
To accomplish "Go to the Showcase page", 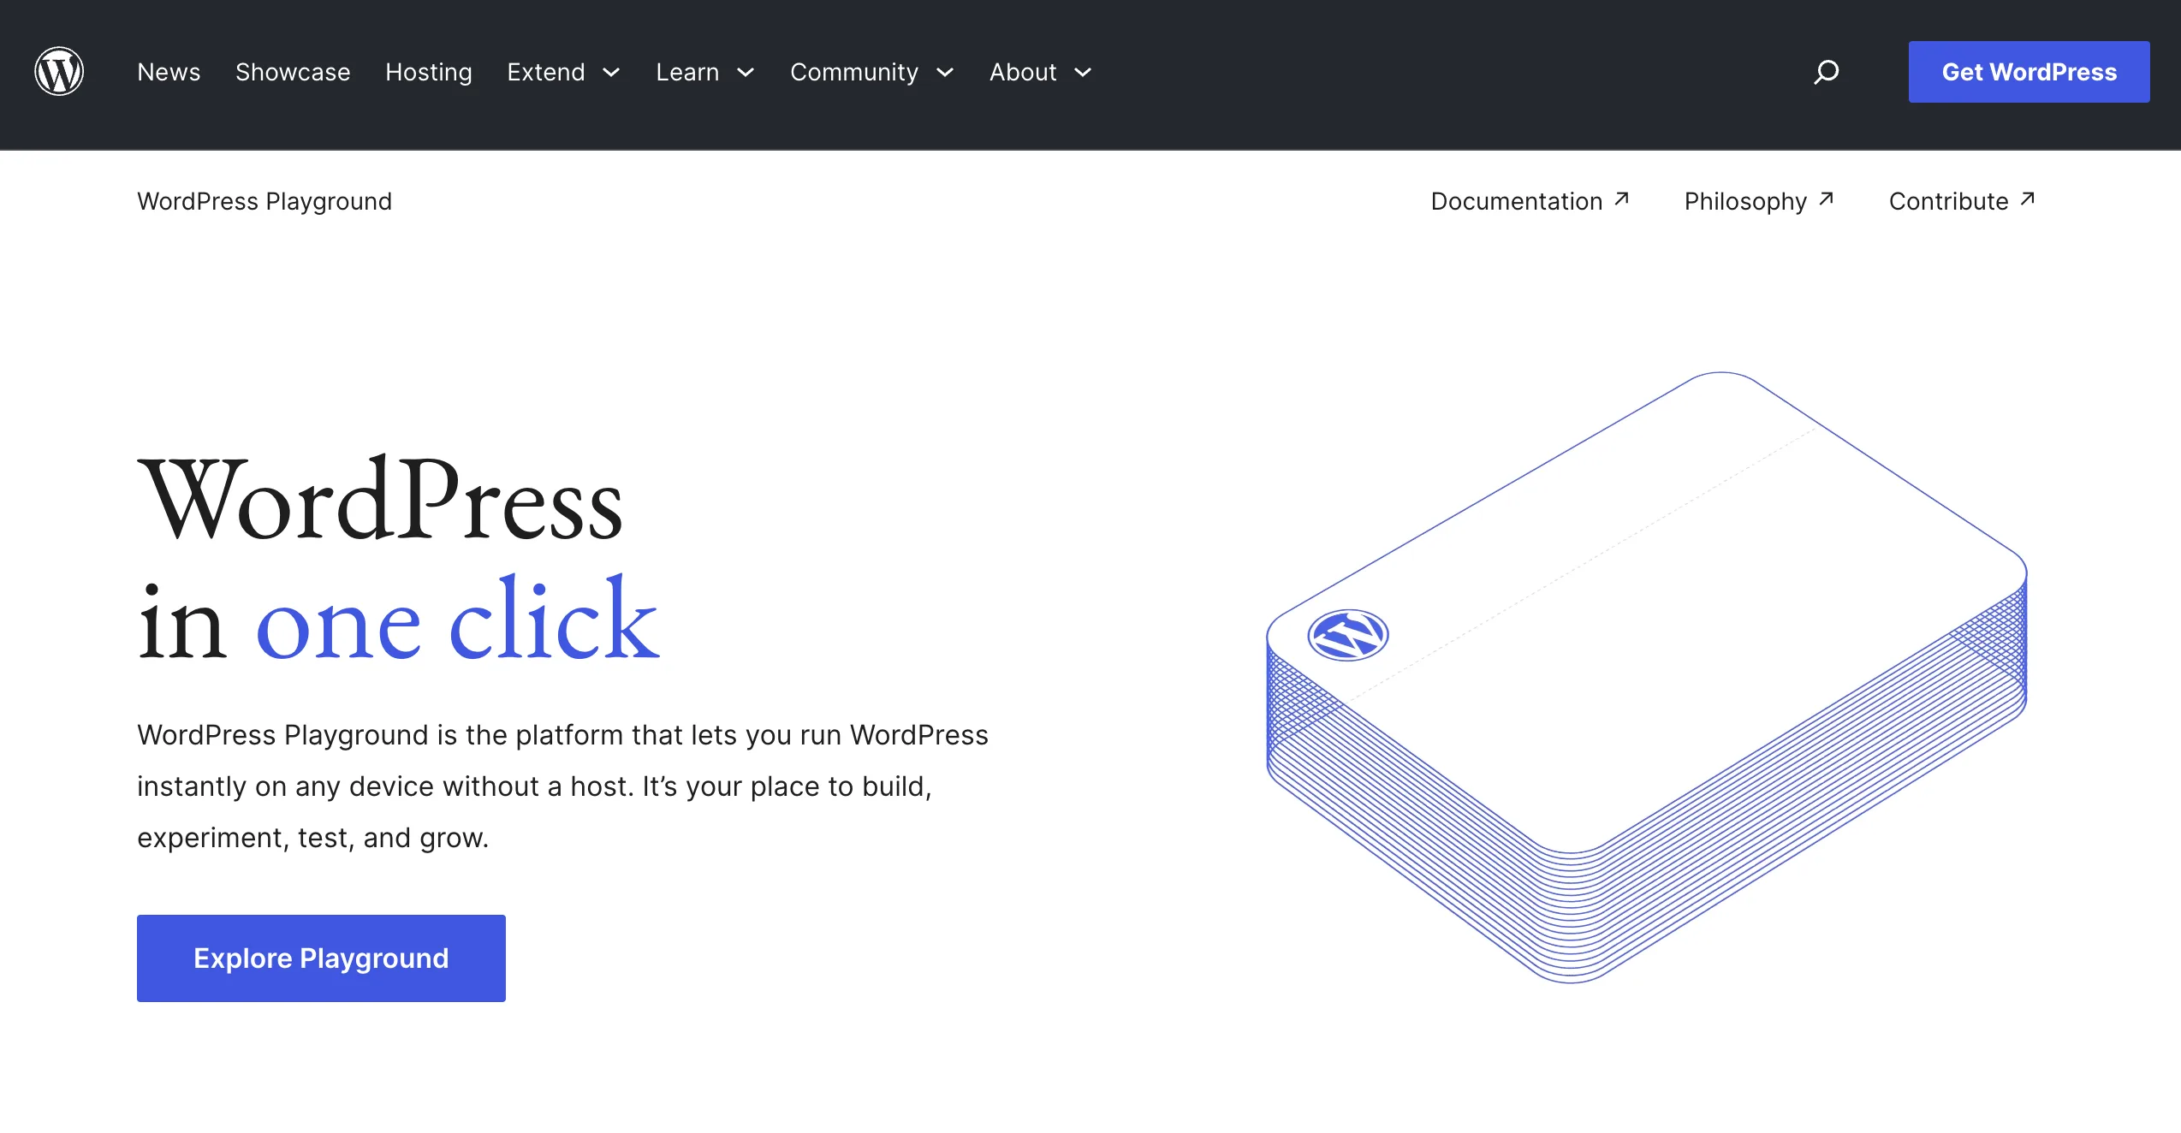I will (x=293, y=72).
